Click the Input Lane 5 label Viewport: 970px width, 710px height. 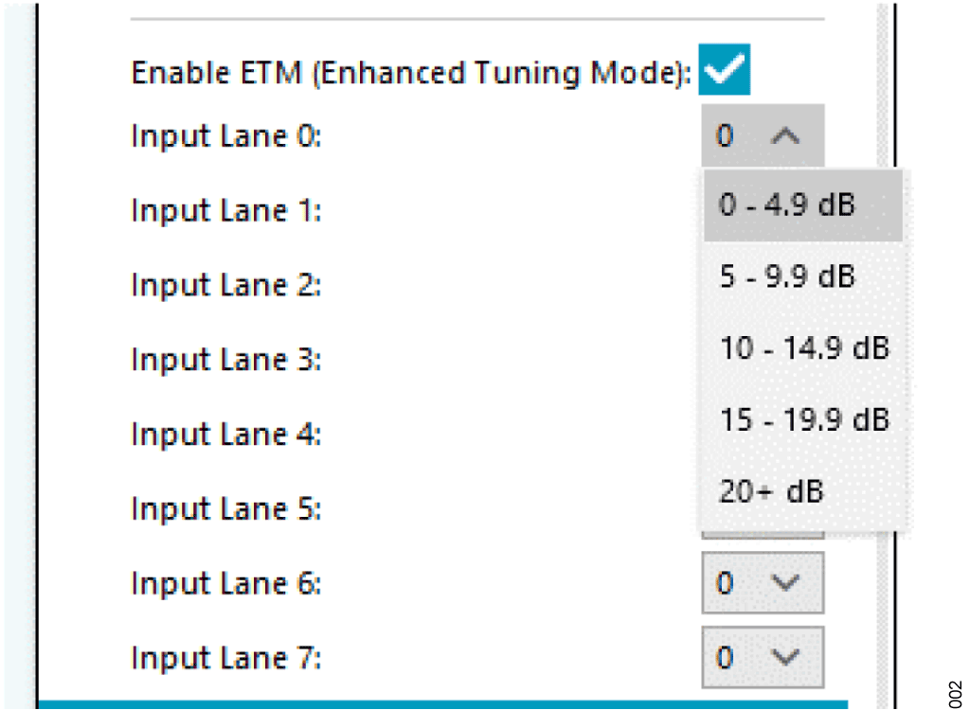[226, 509]
